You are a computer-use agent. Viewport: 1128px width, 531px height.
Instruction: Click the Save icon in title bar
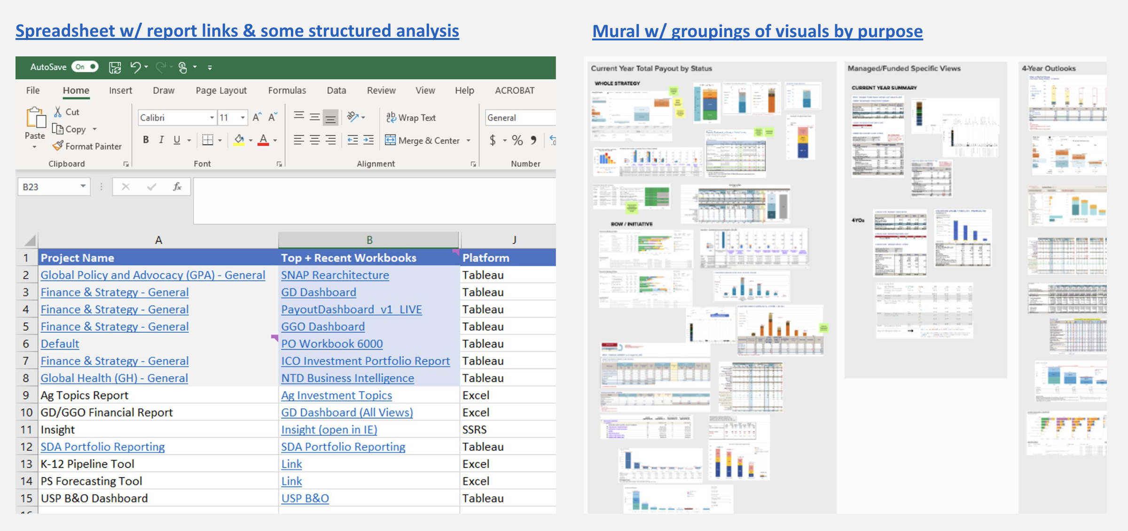pyautogui.click(x=115, y=67)
